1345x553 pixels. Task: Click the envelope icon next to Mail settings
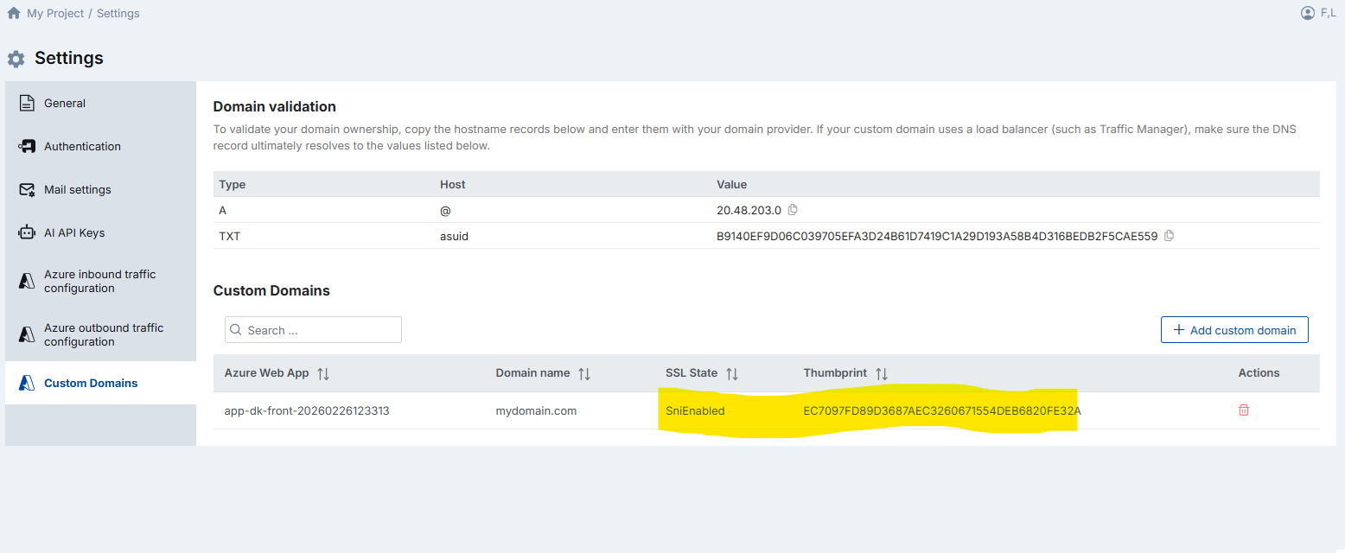tap(26, 188)
